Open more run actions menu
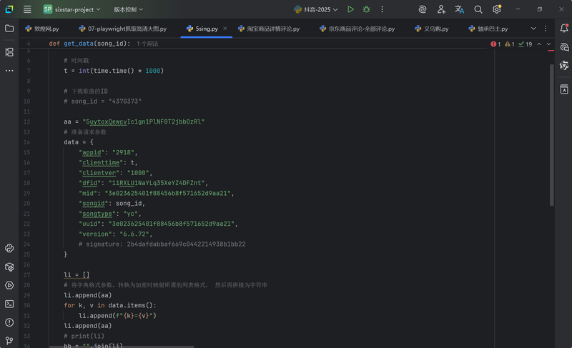Screen dimensions: 572x348 (x=383, y=9)
